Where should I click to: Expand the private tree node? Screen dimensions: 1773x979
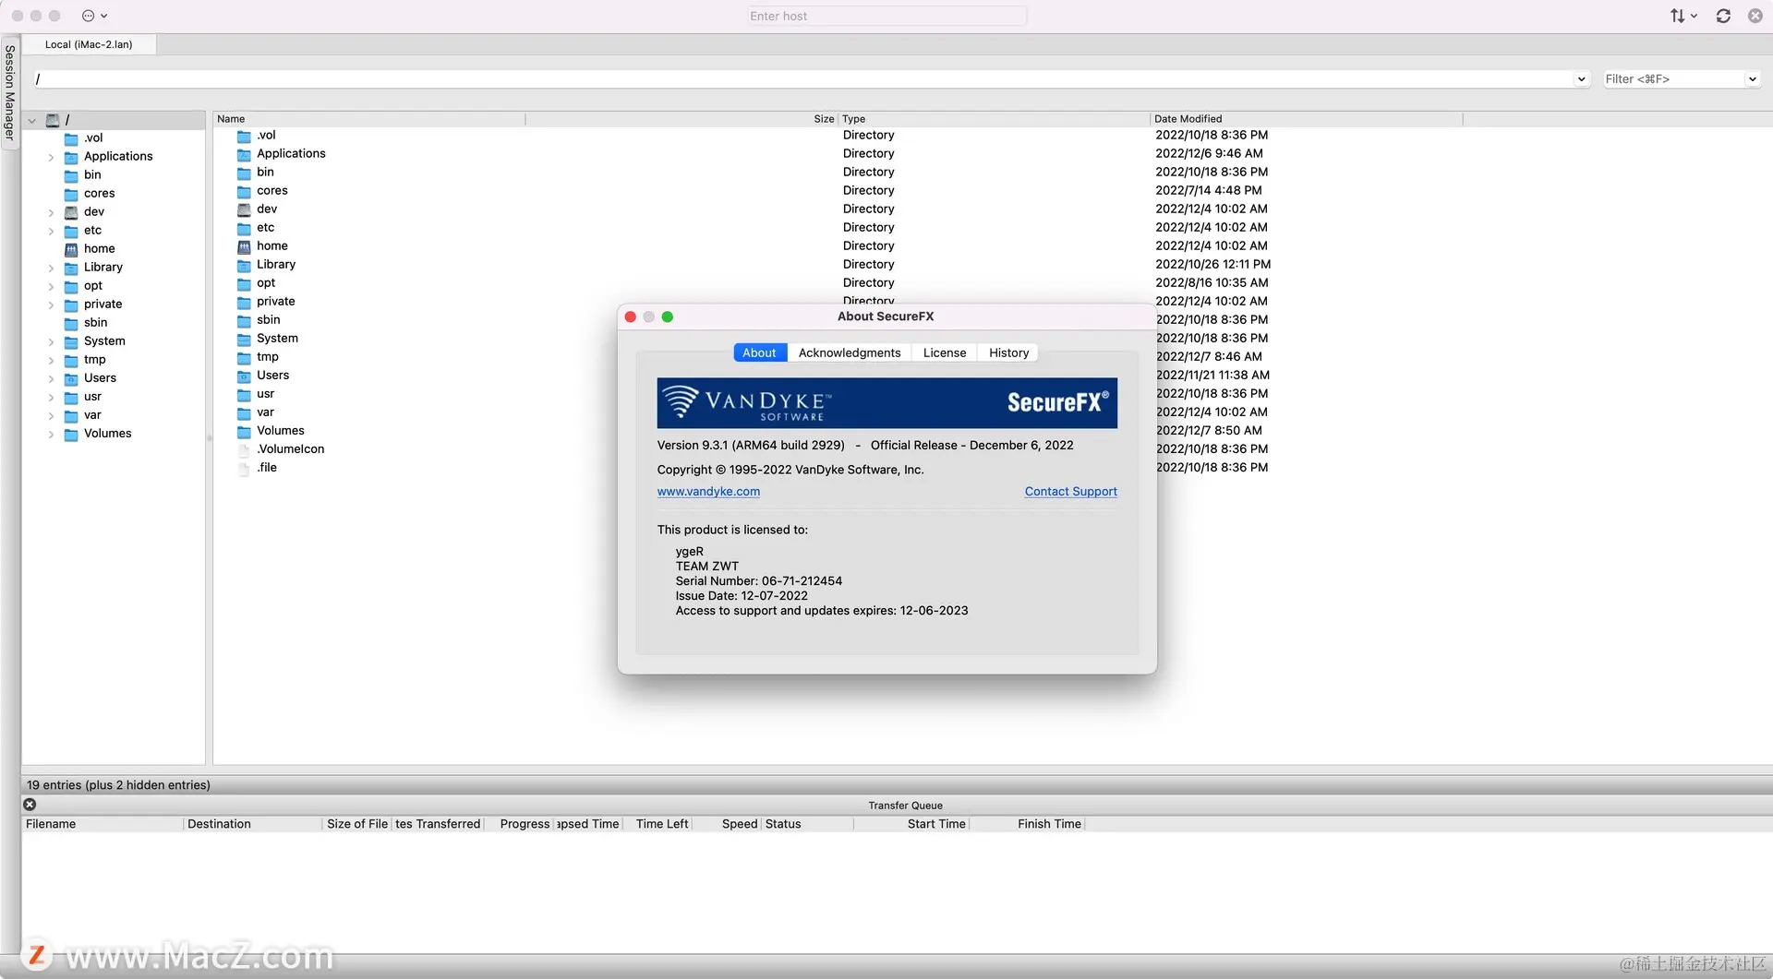[51, 304]
